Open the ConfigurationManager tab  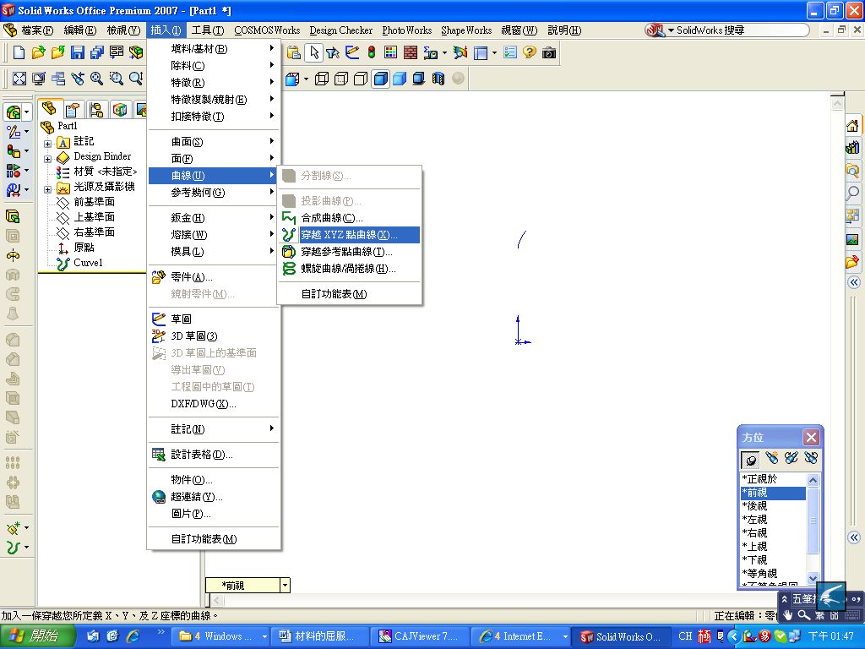click(x=96, y=110)
